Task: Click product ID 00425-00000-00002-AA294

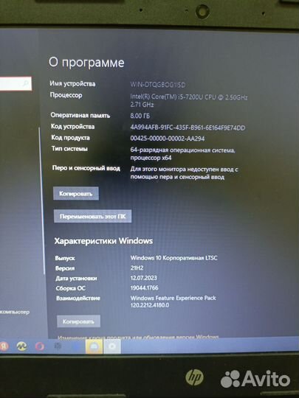Action: 168,139
